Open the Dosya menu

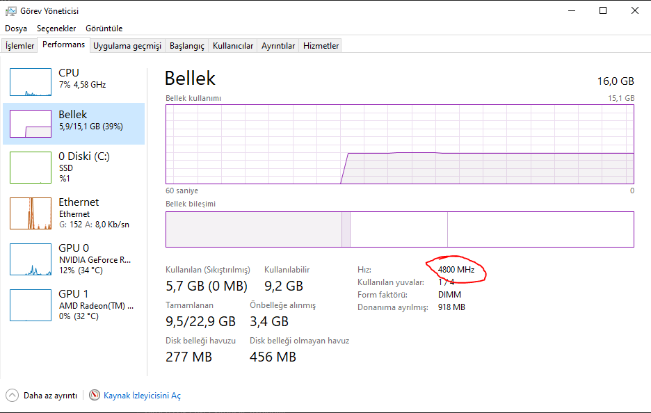point(16,29)
